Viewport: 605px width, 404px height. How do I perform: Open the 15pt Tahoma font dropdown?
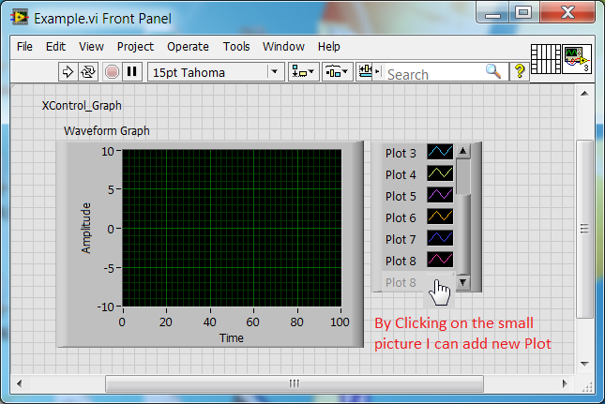(216, 71)
